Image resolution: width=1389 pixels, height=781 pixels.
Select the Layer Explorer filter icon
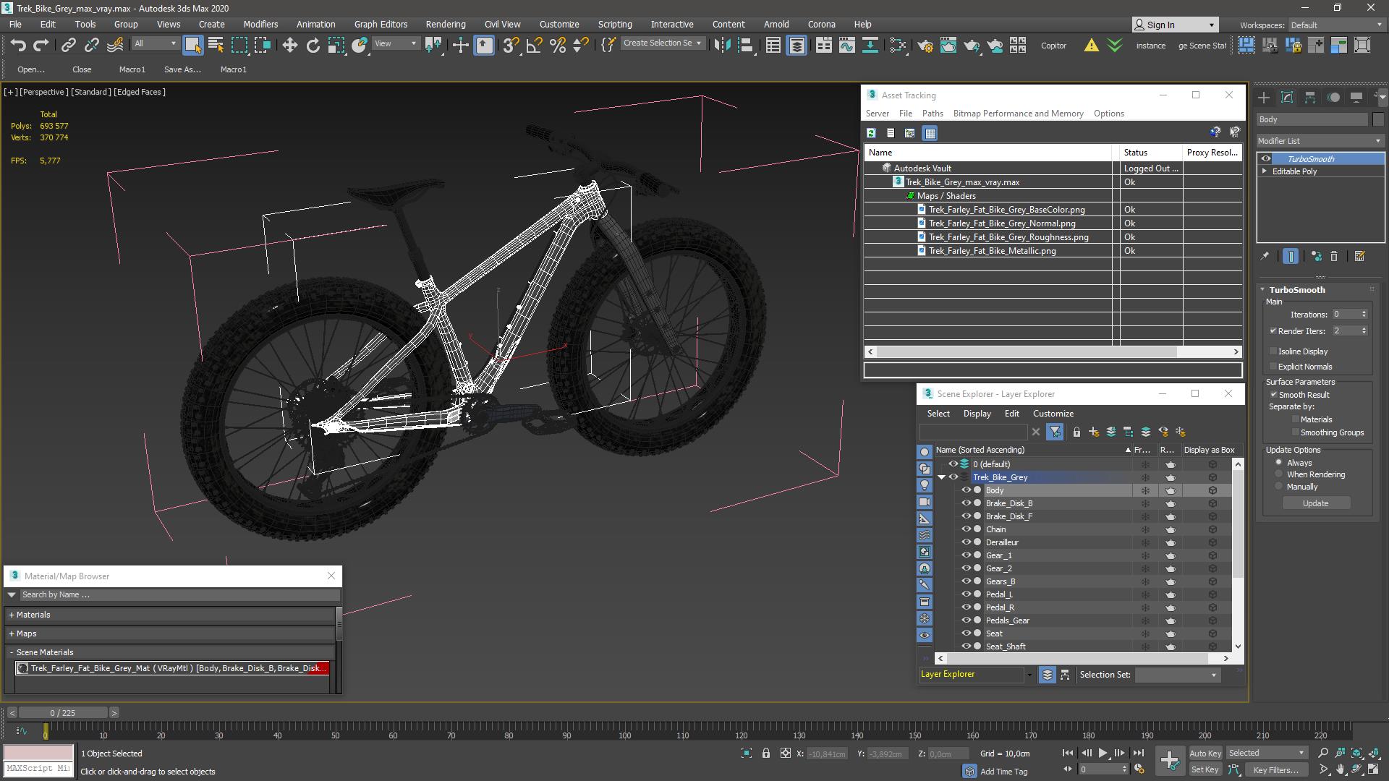coord(1055,432)
